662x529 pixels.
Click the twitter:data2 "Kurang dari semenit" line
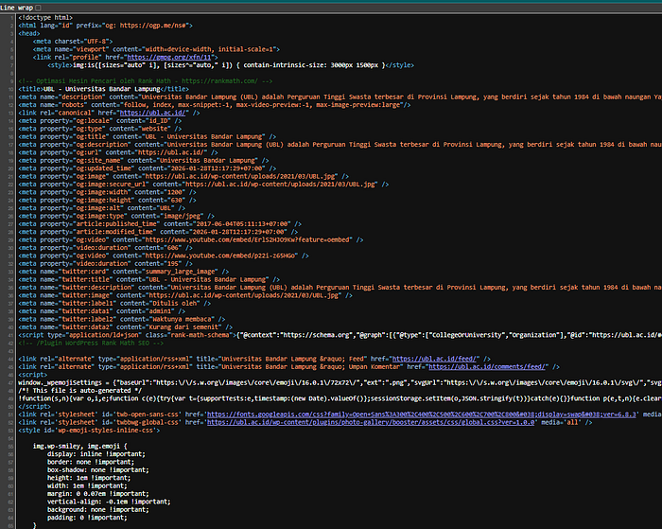[126, 327]
